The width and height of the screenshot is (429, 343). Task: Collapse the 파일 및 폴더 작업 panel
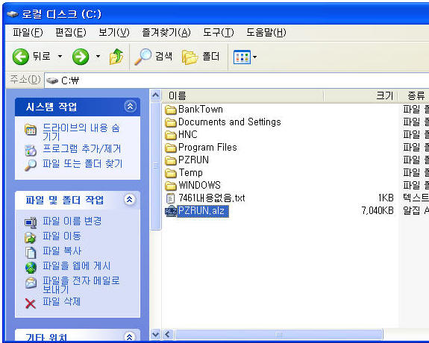coord(130,199)
